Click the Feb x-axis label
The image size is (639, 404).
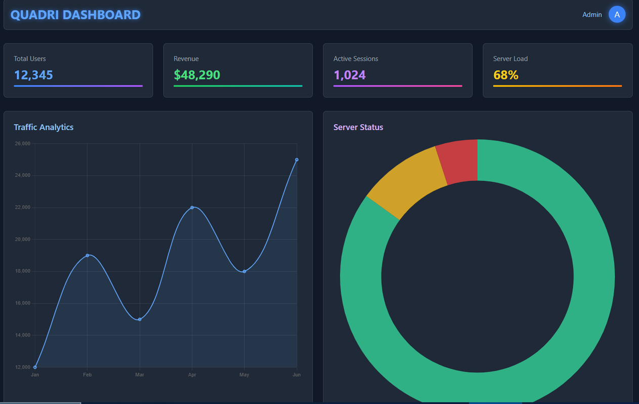click(87, 375)
